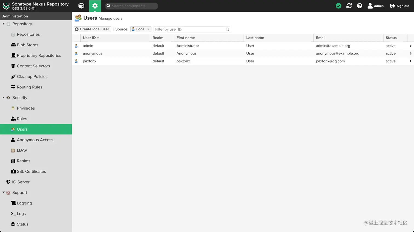The width and height of the screenshot is (414, 232).
Task: Click the anonymous user ID cell
Action: coord(93,53)
